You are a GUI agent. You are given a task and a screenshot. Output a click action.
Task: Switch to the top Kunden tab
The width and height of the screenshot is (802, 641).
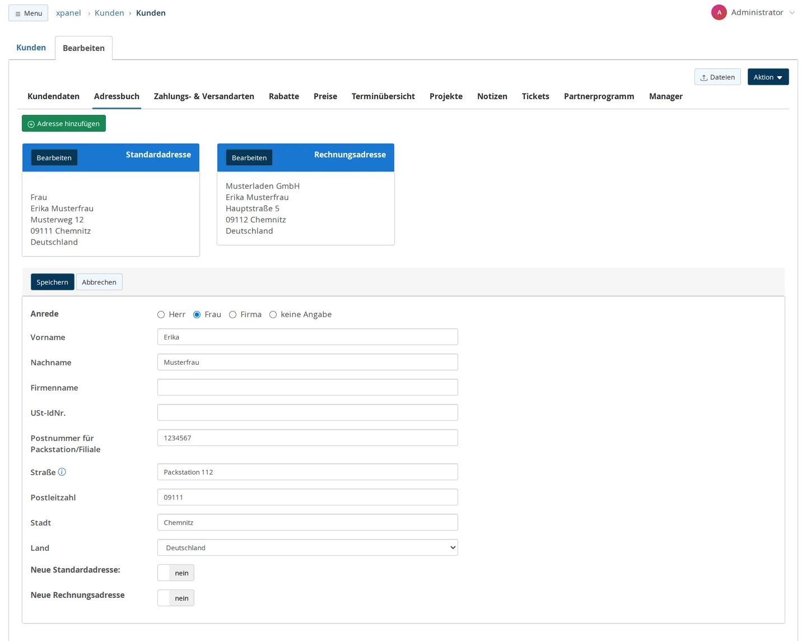pyautogui.click(x=31, y=48)
